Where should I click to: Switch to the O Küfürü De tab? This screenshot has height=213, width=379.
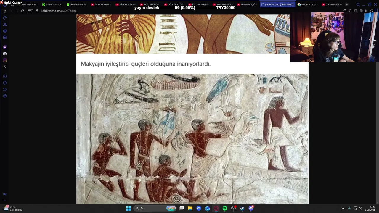(x=332, y=4)
